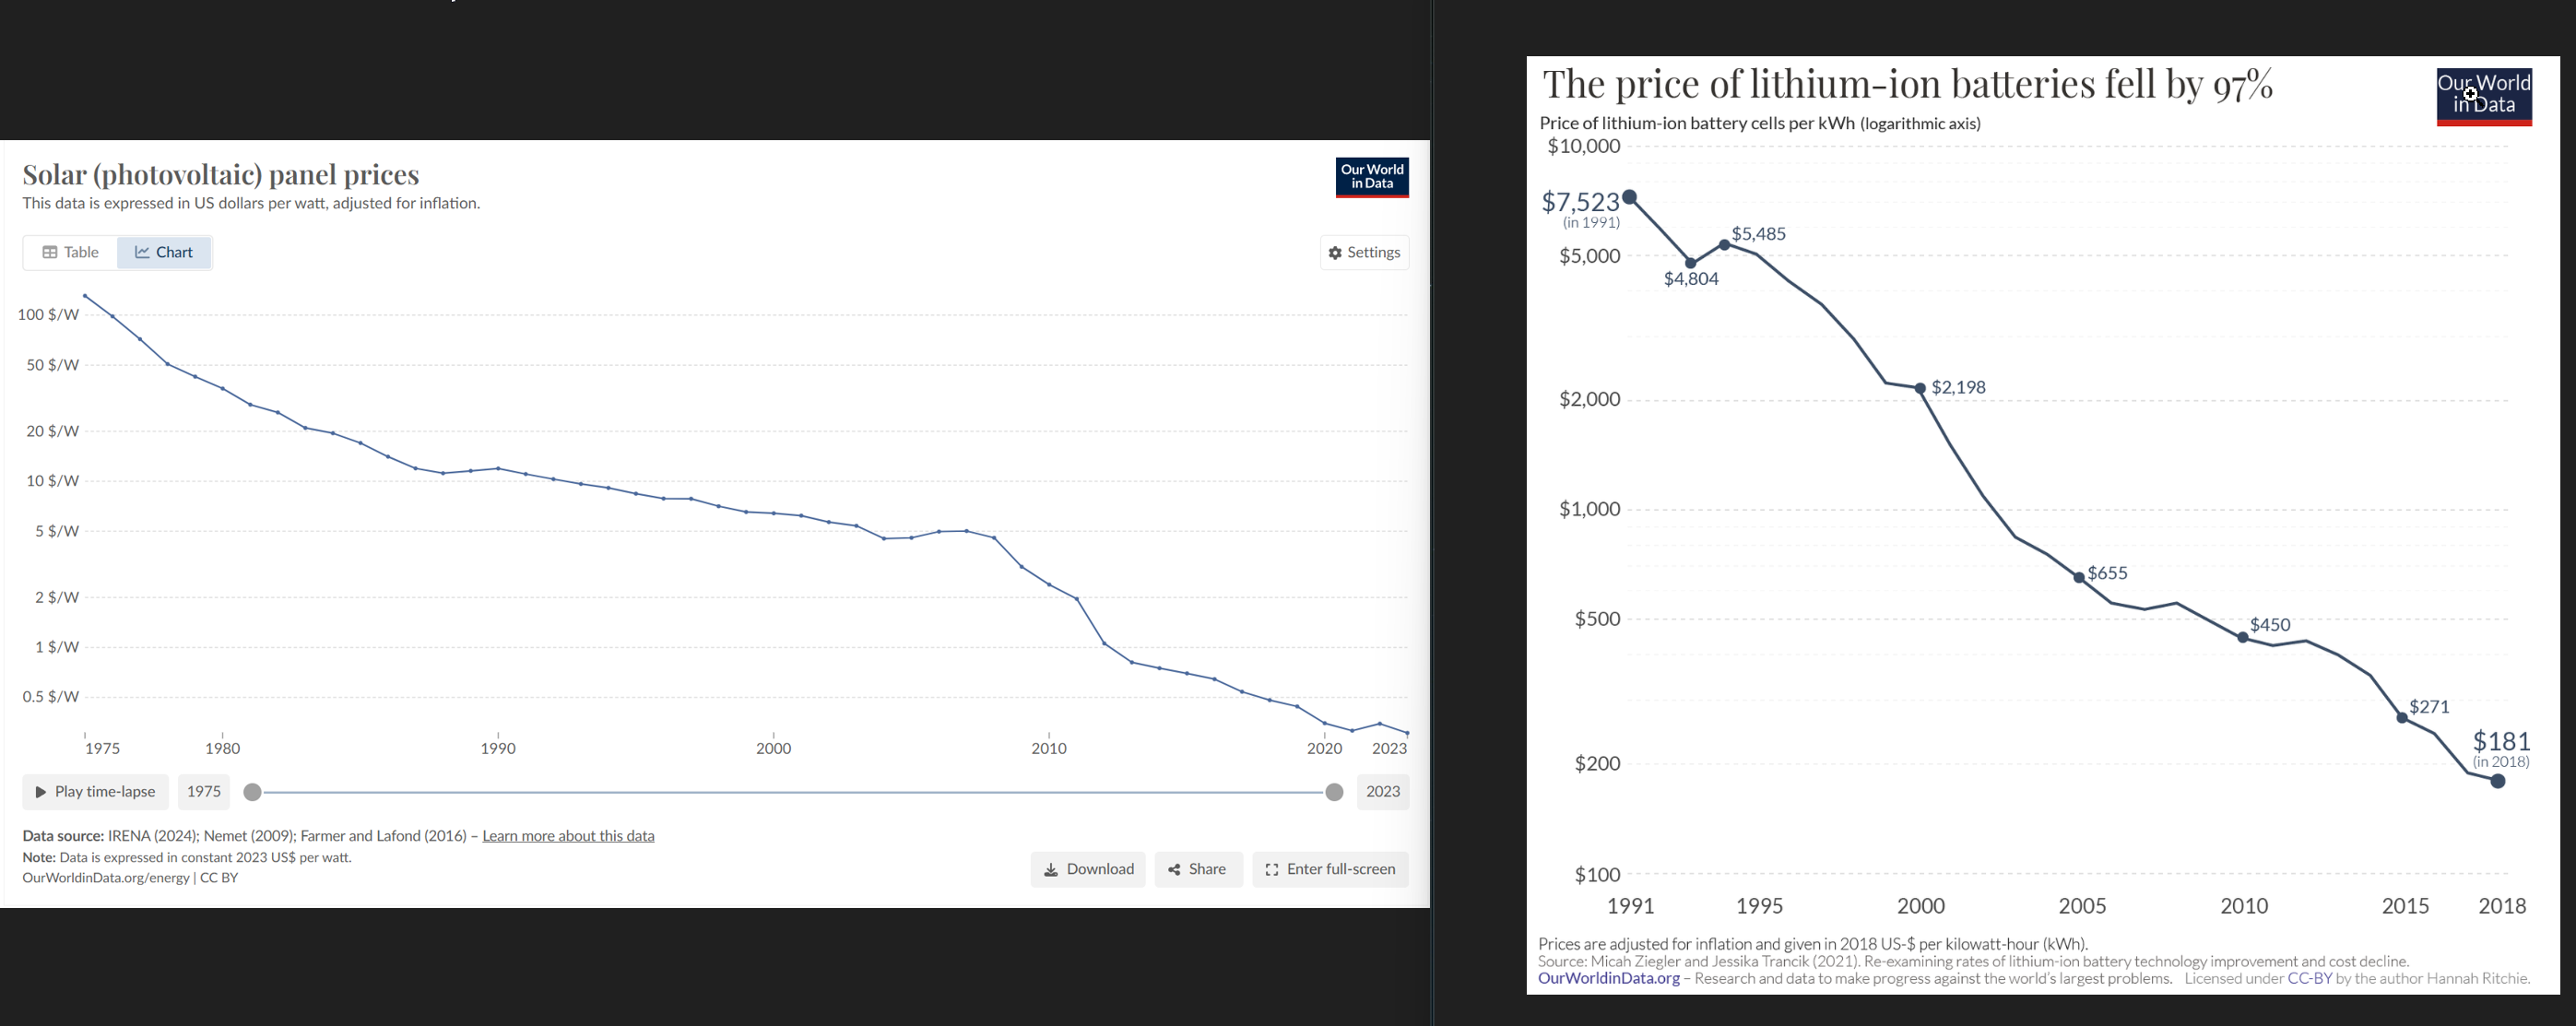Click the $181 data point in 2018
The image size is (2576, 1026).
(x=2497, y=781)
